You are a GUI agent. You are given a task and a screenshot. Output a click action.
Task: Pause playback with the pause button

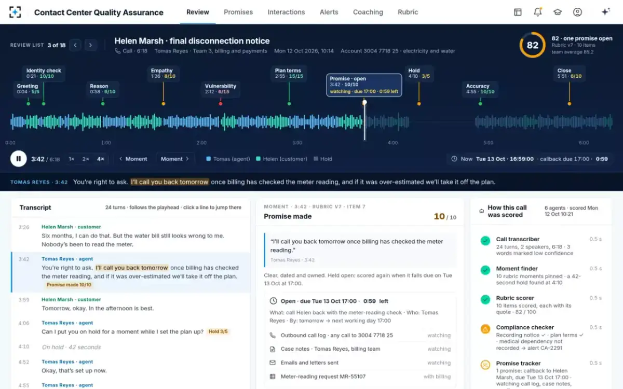(x=18, y=159)
